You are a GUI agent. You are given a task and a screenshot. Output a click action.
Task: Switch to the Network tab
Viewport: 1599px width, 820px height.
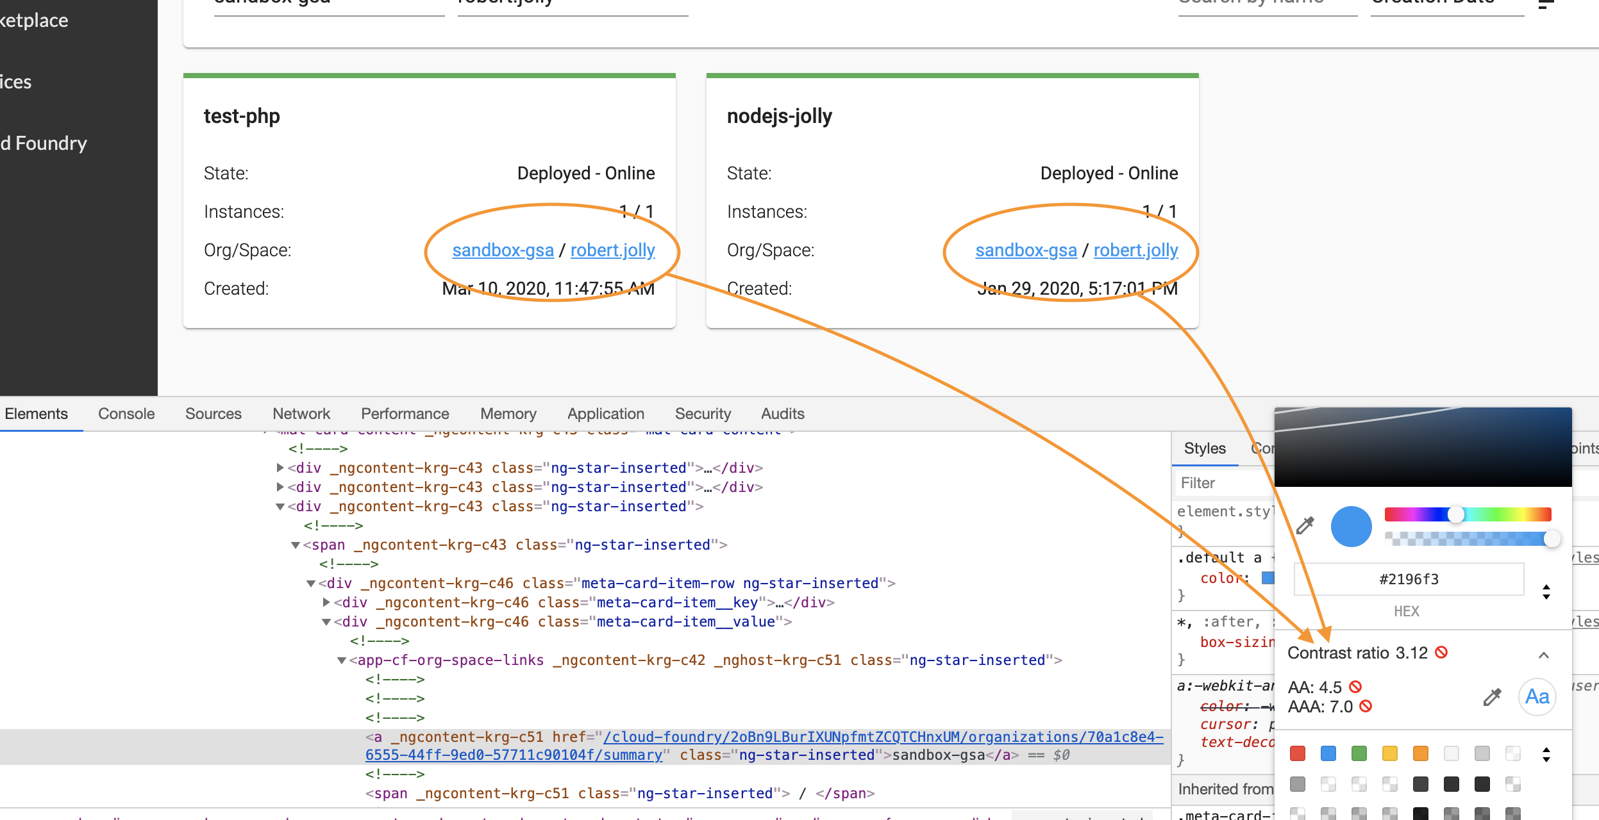pyautogui.click(x=301, y=414)
